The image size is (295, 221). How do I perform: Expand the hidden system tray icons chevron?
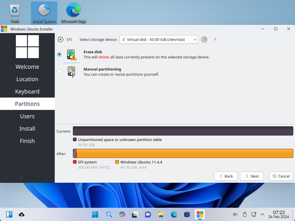pyautogui.click(x=262, y=214)
